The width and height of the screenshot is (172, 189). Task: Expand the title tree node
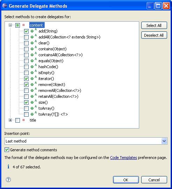(10, 120)
